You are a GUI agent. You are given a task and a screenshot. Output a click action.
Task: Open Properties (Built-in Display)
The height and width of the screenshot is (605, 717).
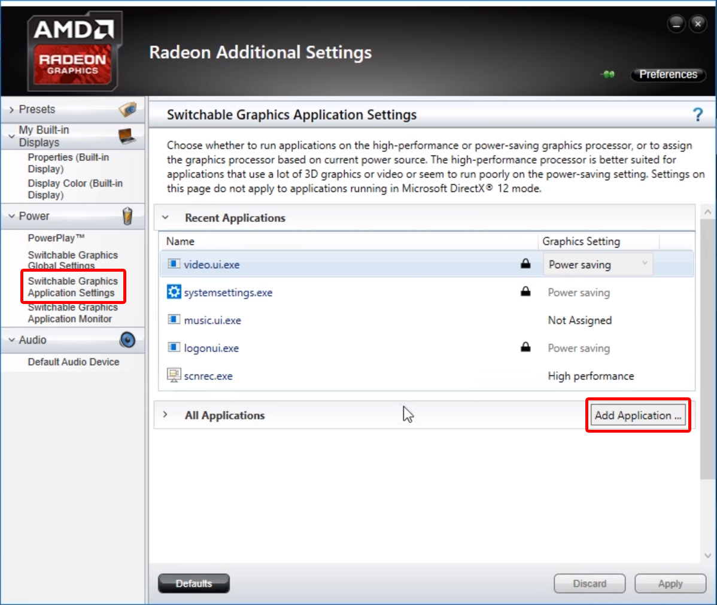point(69,163)
